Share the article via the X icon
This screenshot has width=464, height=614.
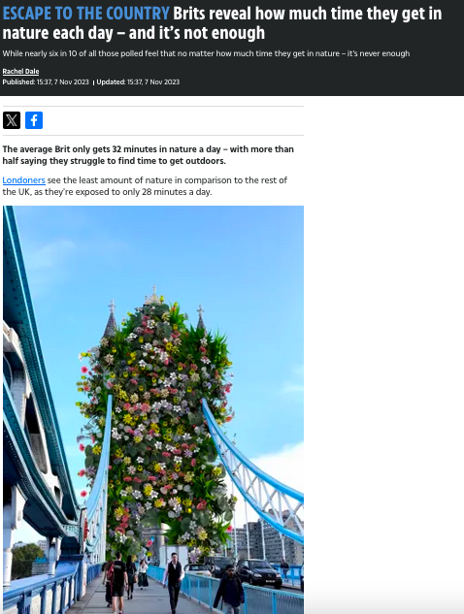point(12,120)
